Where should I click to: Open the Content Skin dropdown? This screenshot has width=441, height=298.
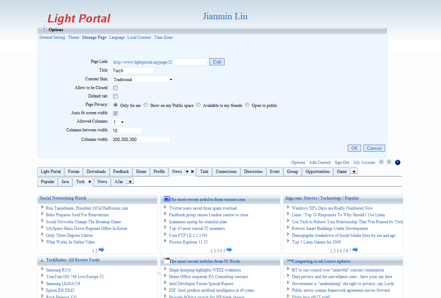(x=143, y=80)
